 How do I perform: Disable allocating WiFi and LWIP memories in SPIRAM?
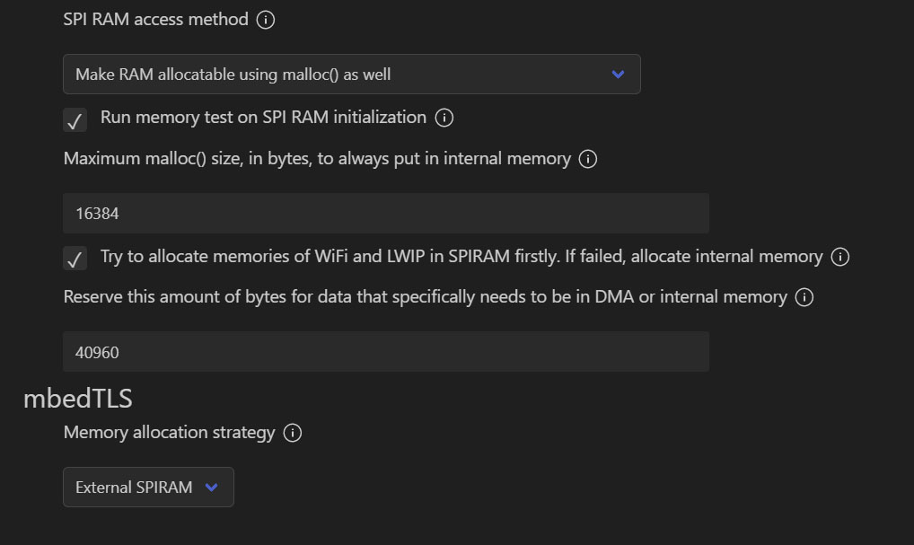point(75,259)
